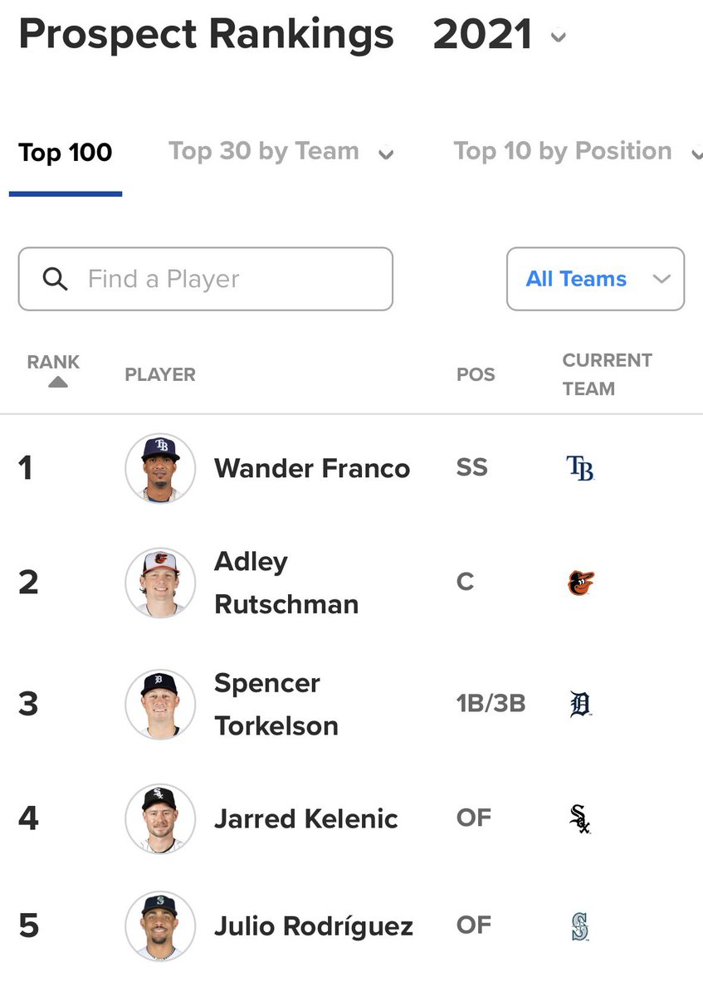Click the Tampa Bay Rays team logo
The height and width of the screenshot is (996, 703).
579,469
